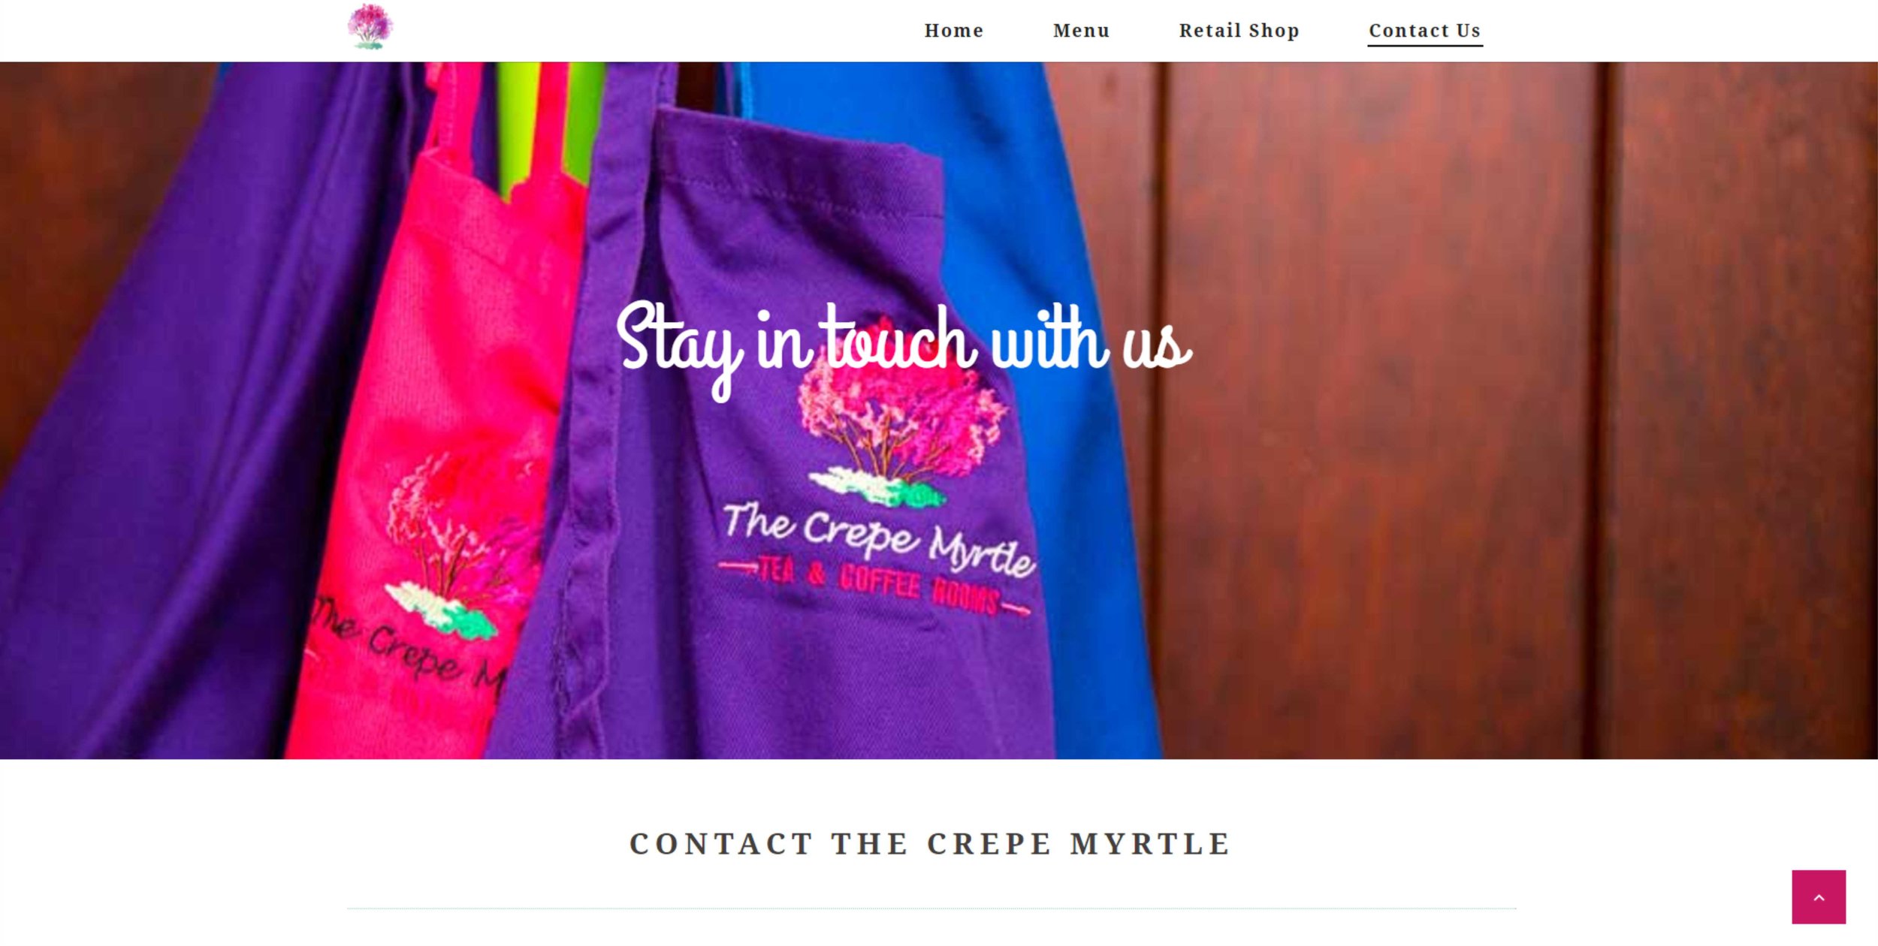This screenshot has height=946, width=1878.
Task: Go to the Home page
Action: [953, 31]
